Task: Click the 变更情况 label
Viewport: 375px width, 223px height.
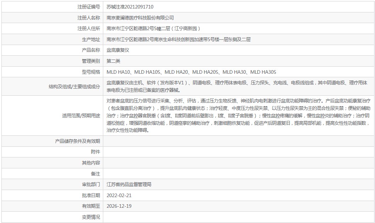Action: coord(91,217)
